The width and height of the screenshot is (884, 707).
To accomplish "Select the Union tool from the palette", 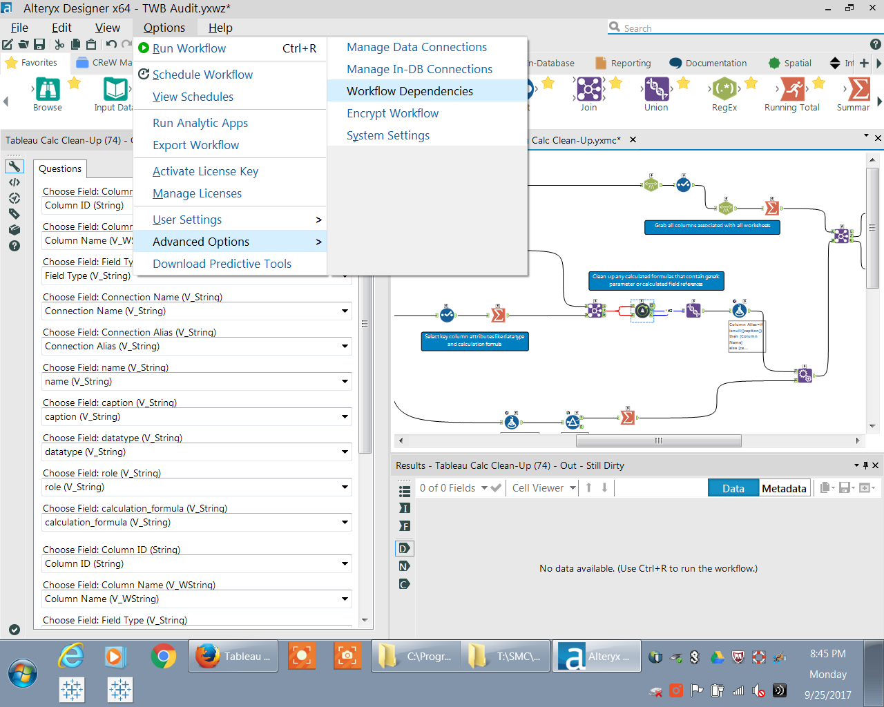I will pyautogui.click(x=656, y=88).
